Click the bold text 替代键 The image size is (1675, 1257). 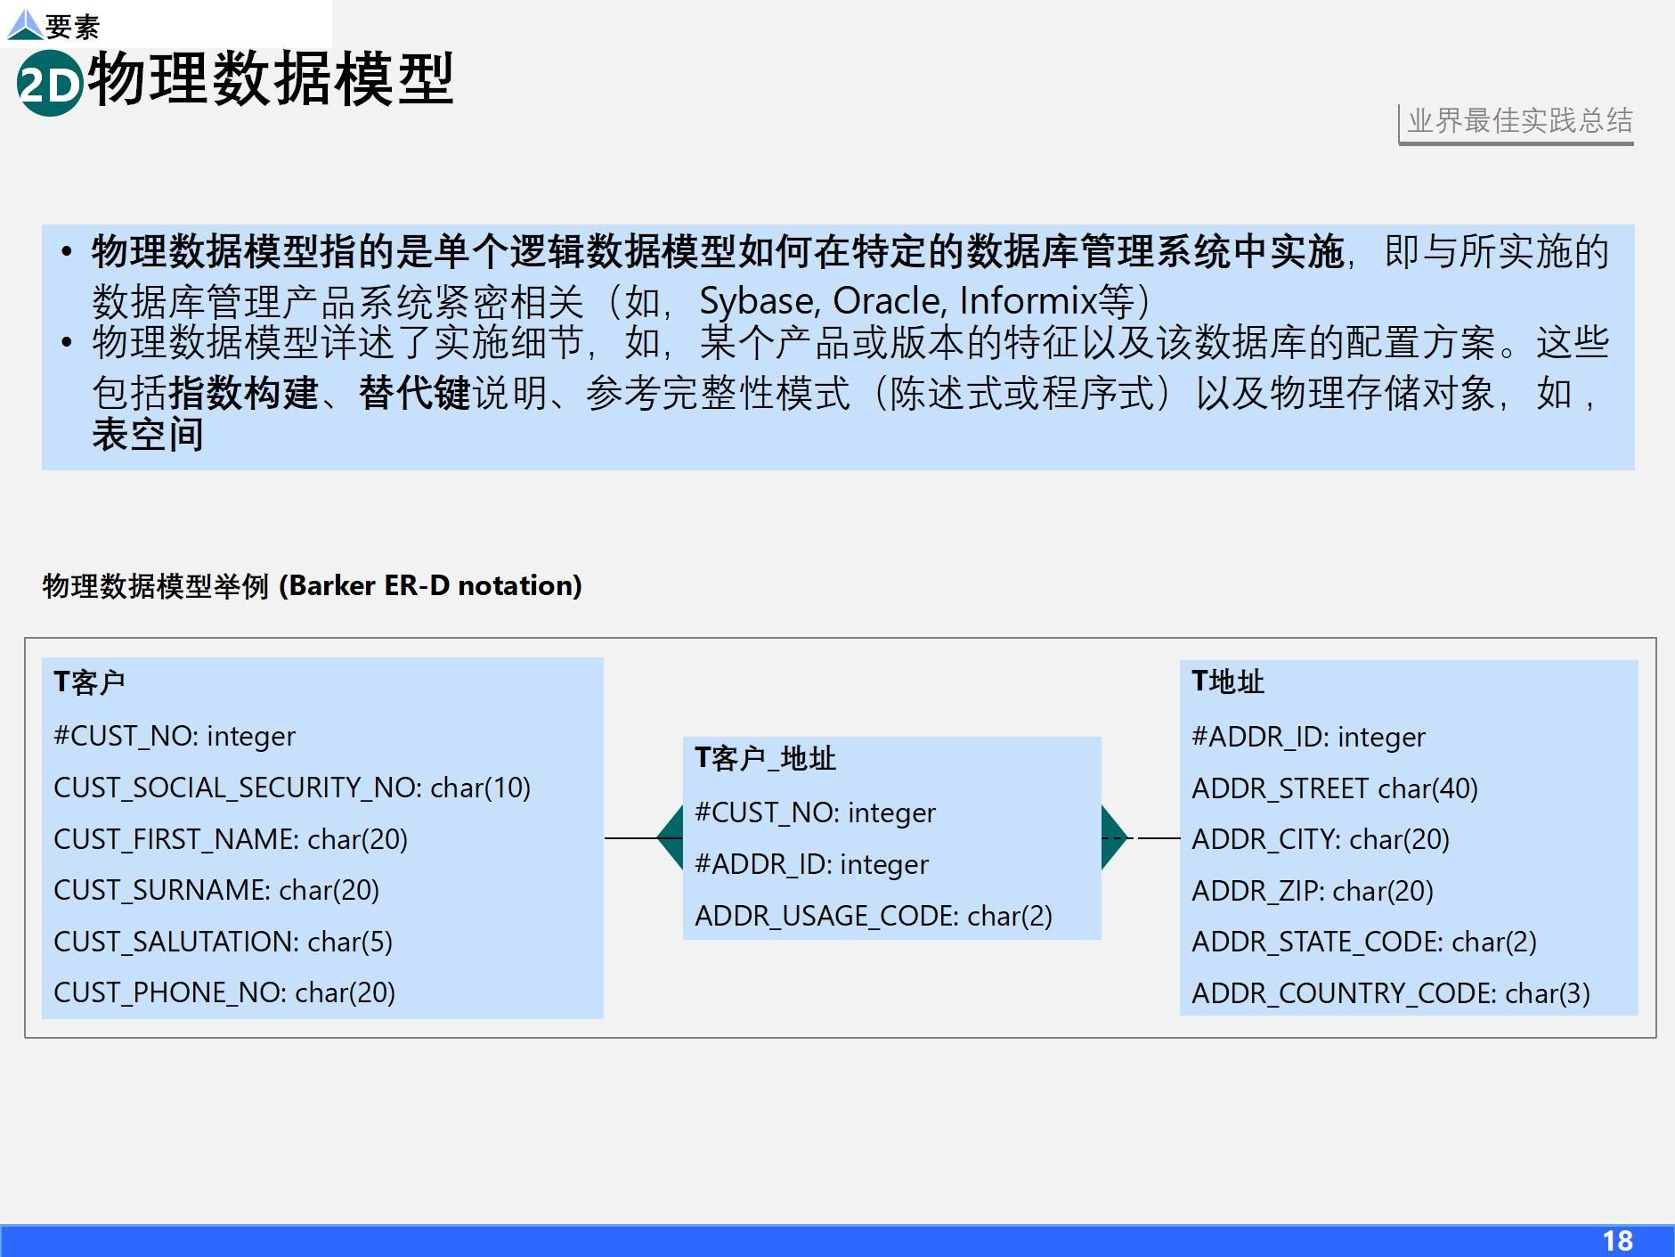(x=415, y=393)
